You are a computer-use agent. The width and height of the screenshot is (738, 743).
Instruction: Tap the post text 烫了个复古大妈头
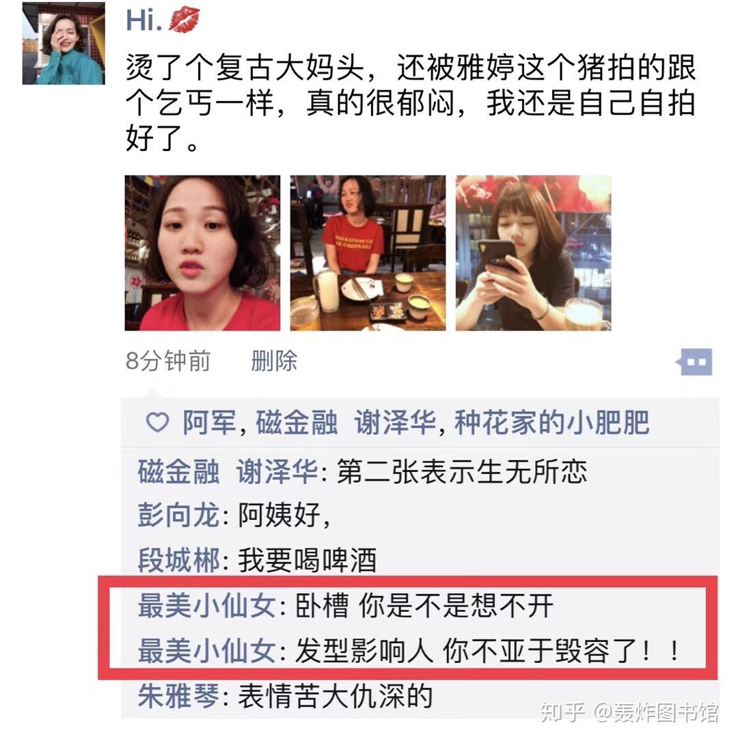click(244, 68)
